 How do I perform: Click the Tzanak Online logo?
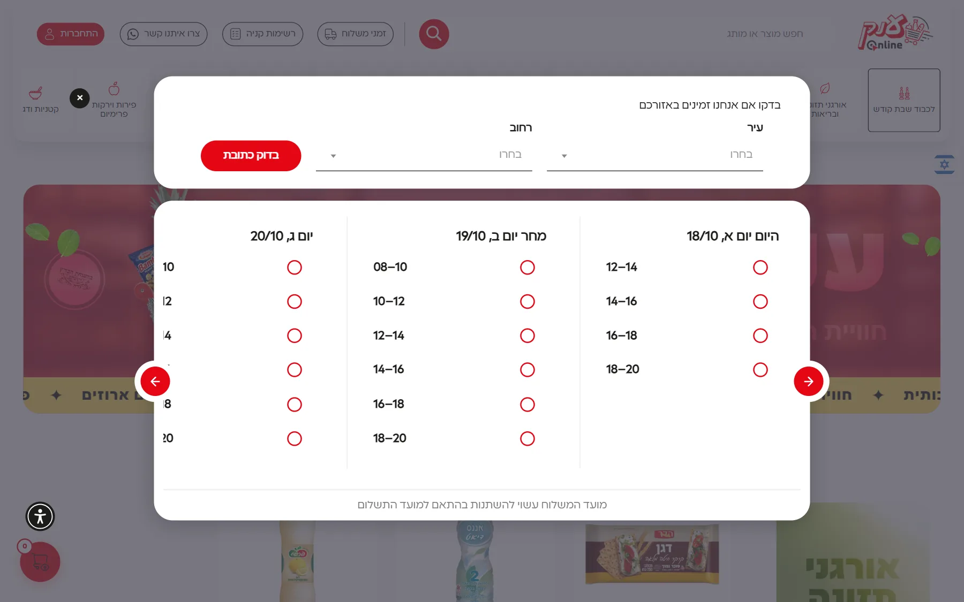click(x=894, y=33)
